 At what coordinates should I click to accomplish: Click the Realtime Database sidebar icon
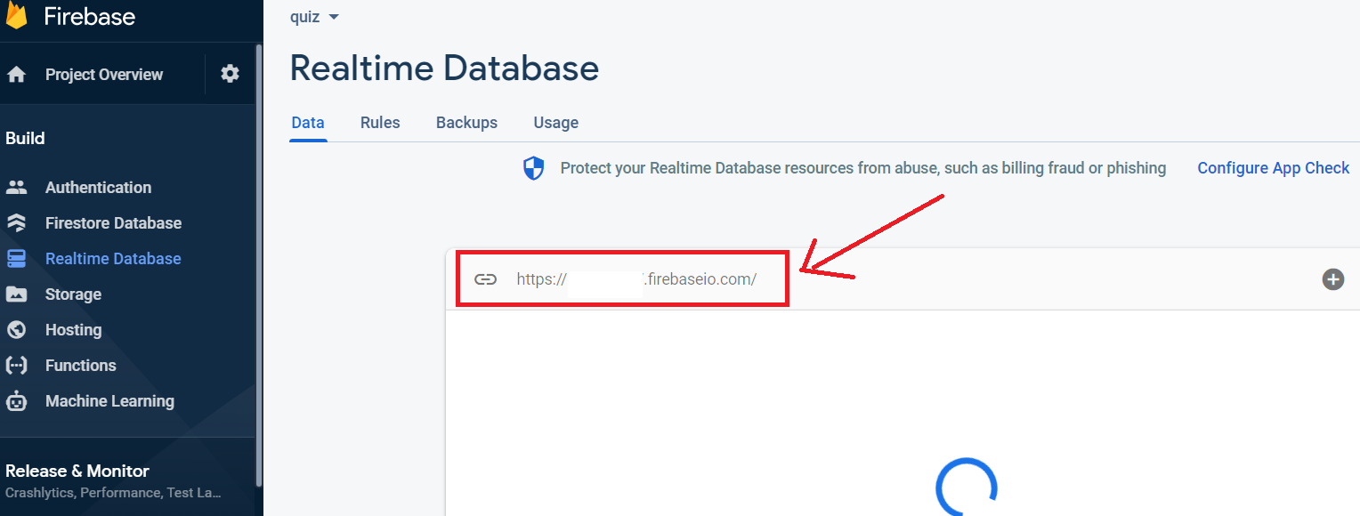point(16,259)
